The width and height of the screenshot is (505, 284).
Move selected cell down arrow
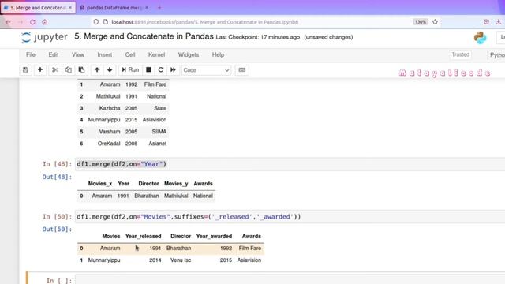click(110, 70)
